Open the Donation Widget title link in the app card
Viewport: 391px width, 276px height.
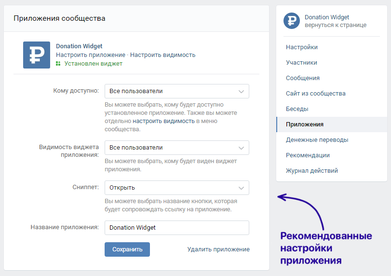coord(79,46)
